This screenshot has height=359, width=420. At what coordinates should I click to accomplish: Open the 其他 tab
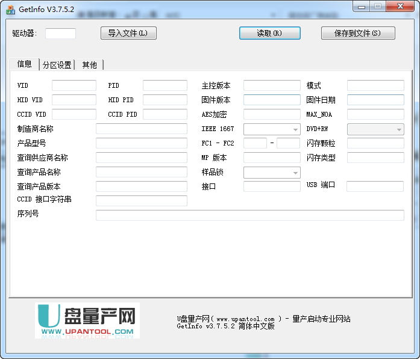(x=89, y=65)
